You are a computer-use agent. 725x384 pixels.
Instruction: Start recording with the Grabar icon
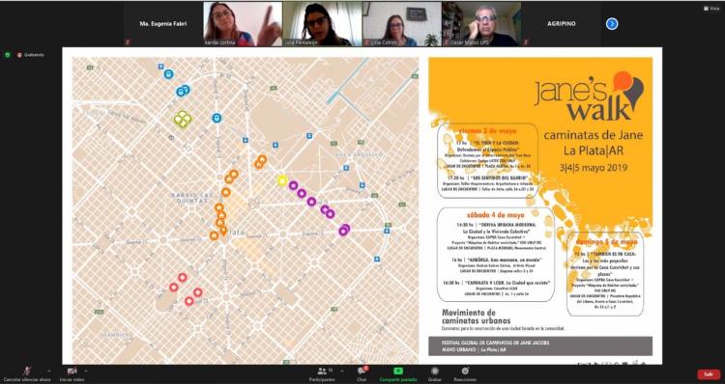coord(434,370)
